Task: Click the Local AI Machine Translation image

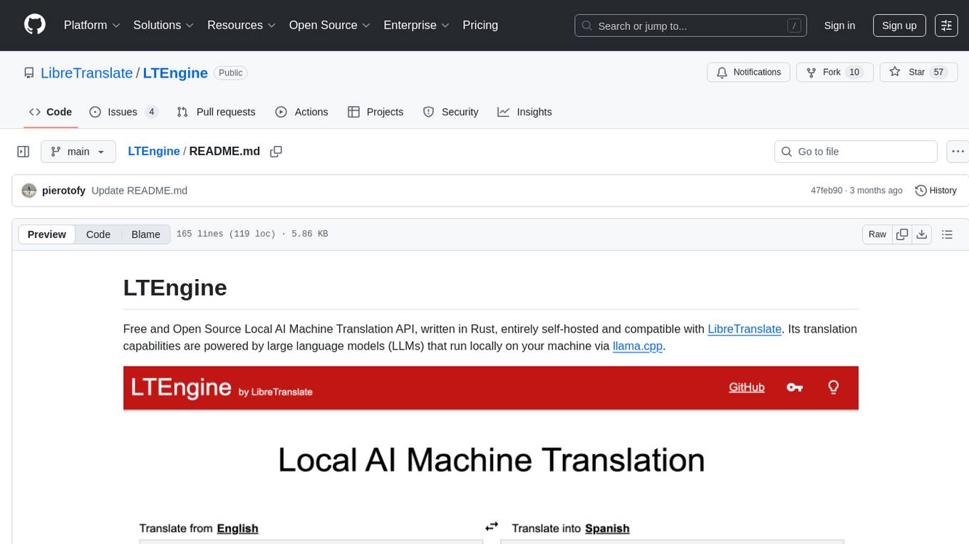Action: click(491, 455)
